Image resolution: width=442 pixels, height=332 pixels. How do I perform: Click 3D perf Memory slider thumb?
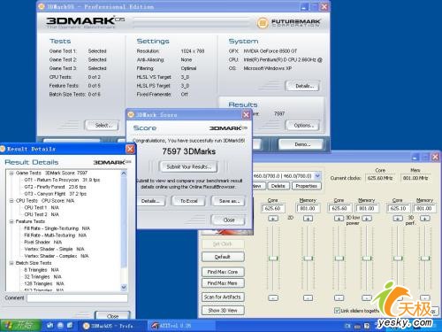coord(425,259)
